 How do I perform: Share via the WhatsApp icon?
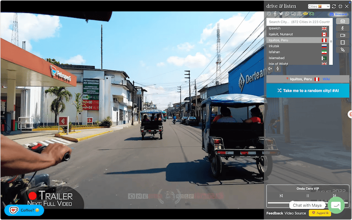coord(287,14)
